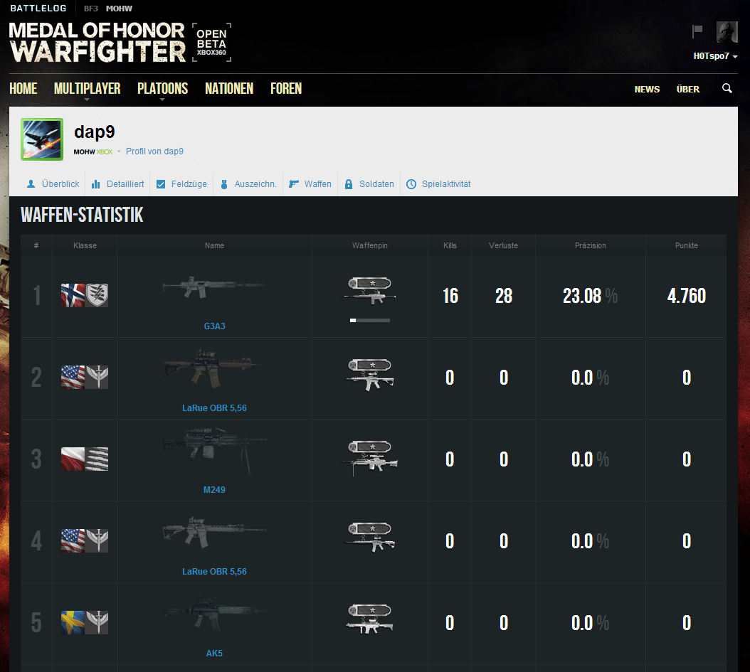Sort by the Waffenpin column header
The image size is (750, 672).
tap(370, 245)
